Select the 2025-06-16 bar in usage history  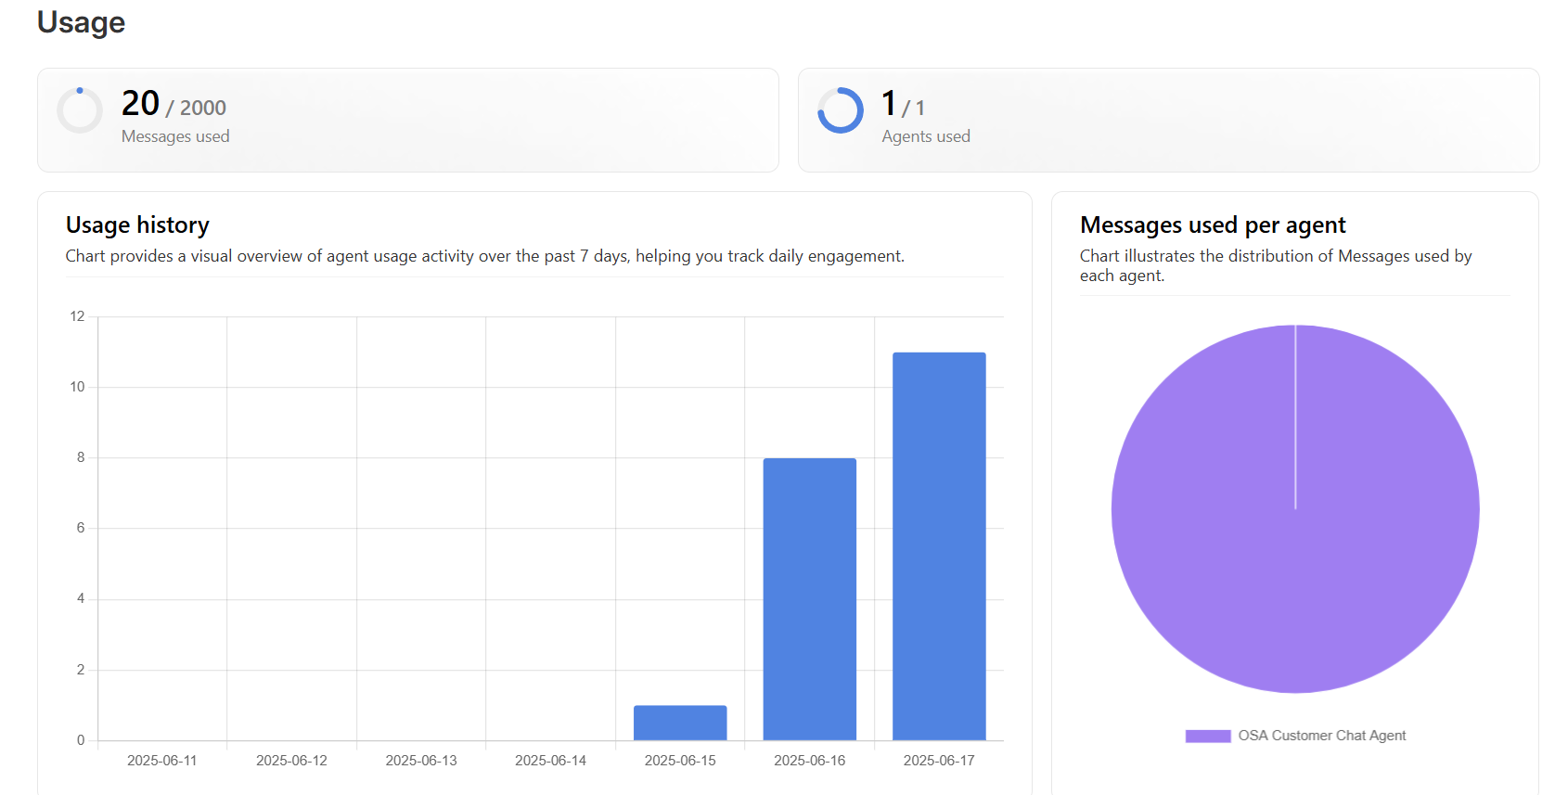pos(809,598)
